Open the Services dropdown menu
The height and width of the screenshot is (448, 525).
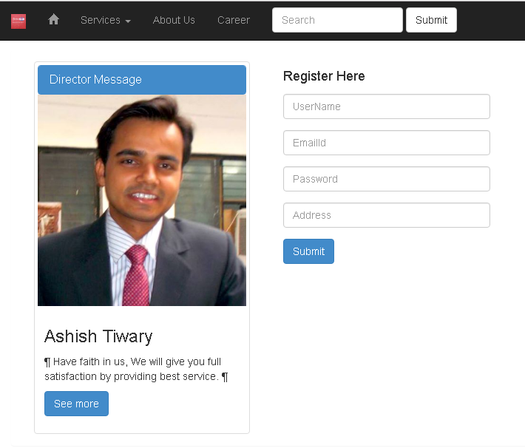[x=106, y=20]
